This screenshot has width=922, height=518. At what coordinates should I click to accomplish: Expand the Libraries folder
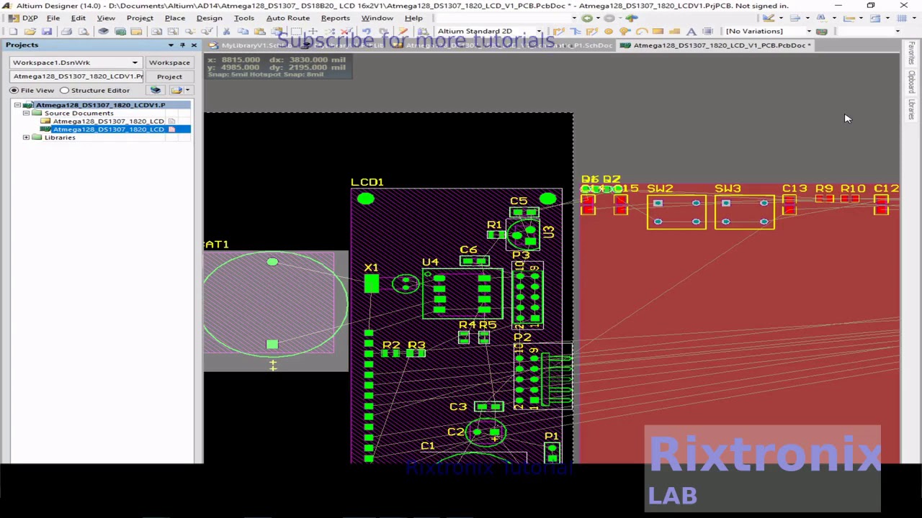tap(26, 137)
